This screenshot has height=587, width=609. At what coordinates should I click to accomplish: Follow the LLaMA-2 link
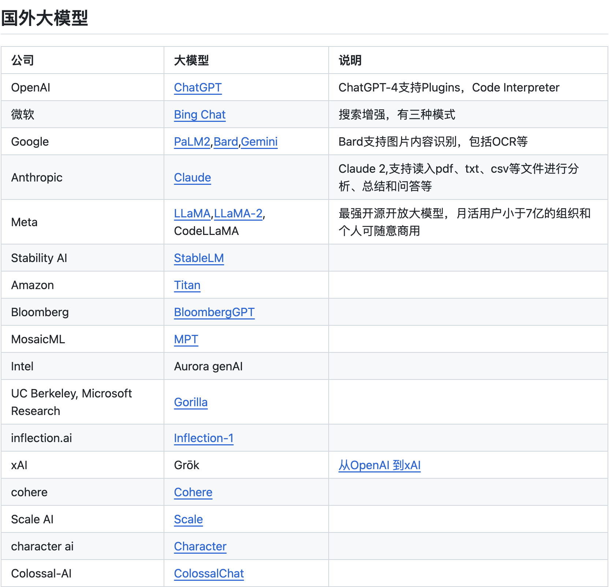pos(238,213)
